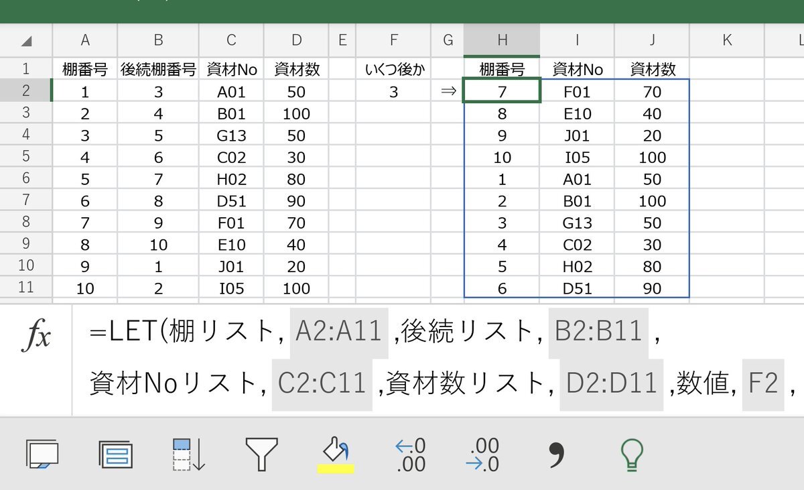Image resolution: width=804 pixels, height=490 pixels.
Task: Select column A header
Action: tap(85, 40)
